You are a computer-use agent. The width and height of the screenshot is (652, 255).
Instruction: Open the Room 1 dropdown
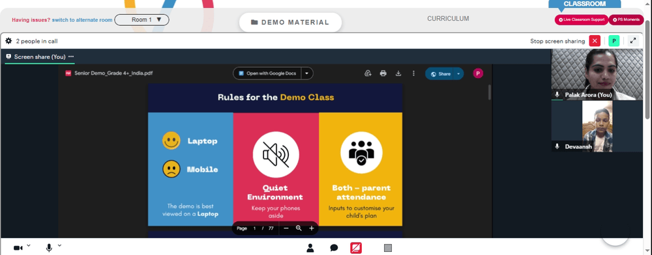(x=141, y=20)
